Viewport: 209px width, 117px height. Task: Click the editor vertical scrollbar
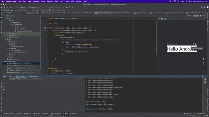156,37
